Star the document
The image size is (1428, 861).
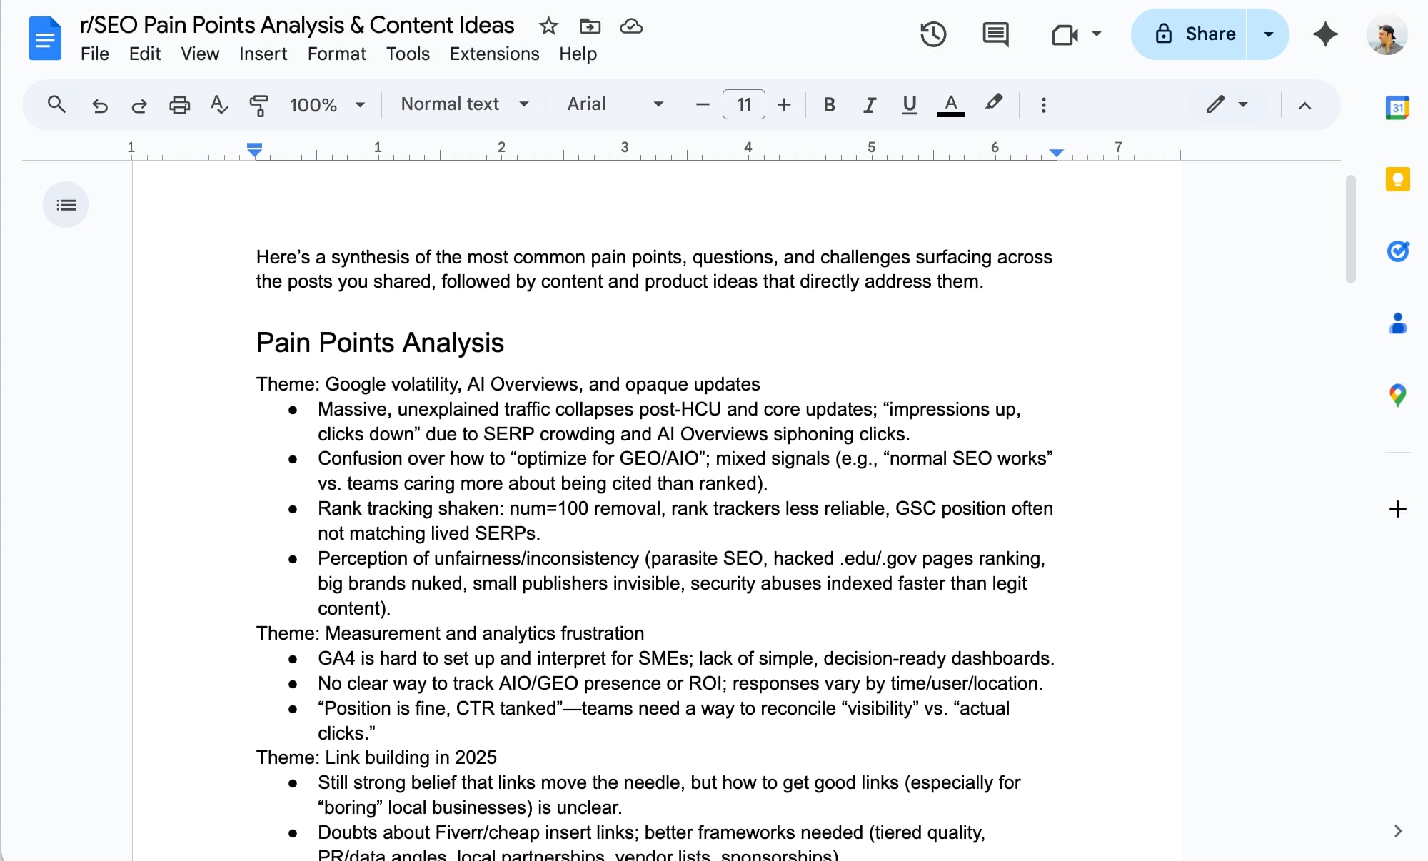coord(548,26)
